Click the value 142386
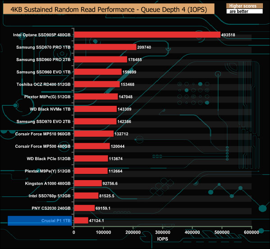The width and height of the screenshot is (270, 249). click(124, 122)
